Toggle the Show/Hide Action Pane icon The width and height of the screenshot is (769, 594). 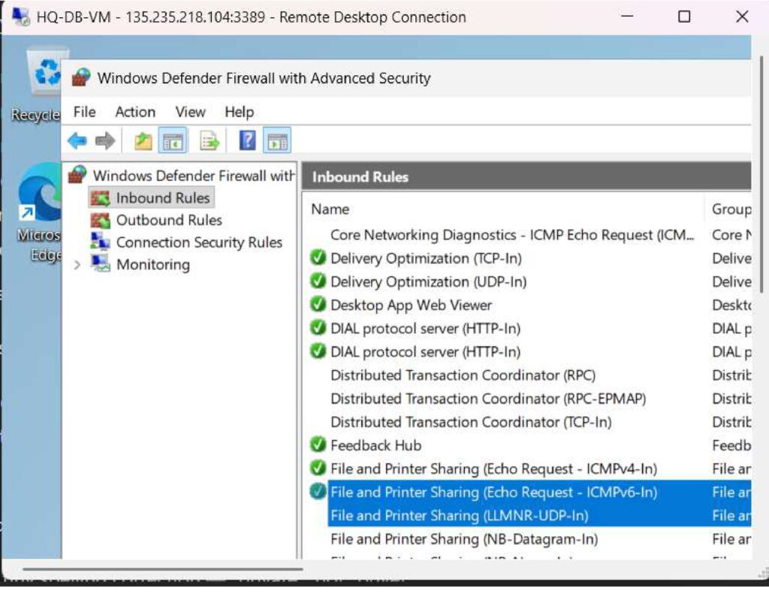pos(277,140)
